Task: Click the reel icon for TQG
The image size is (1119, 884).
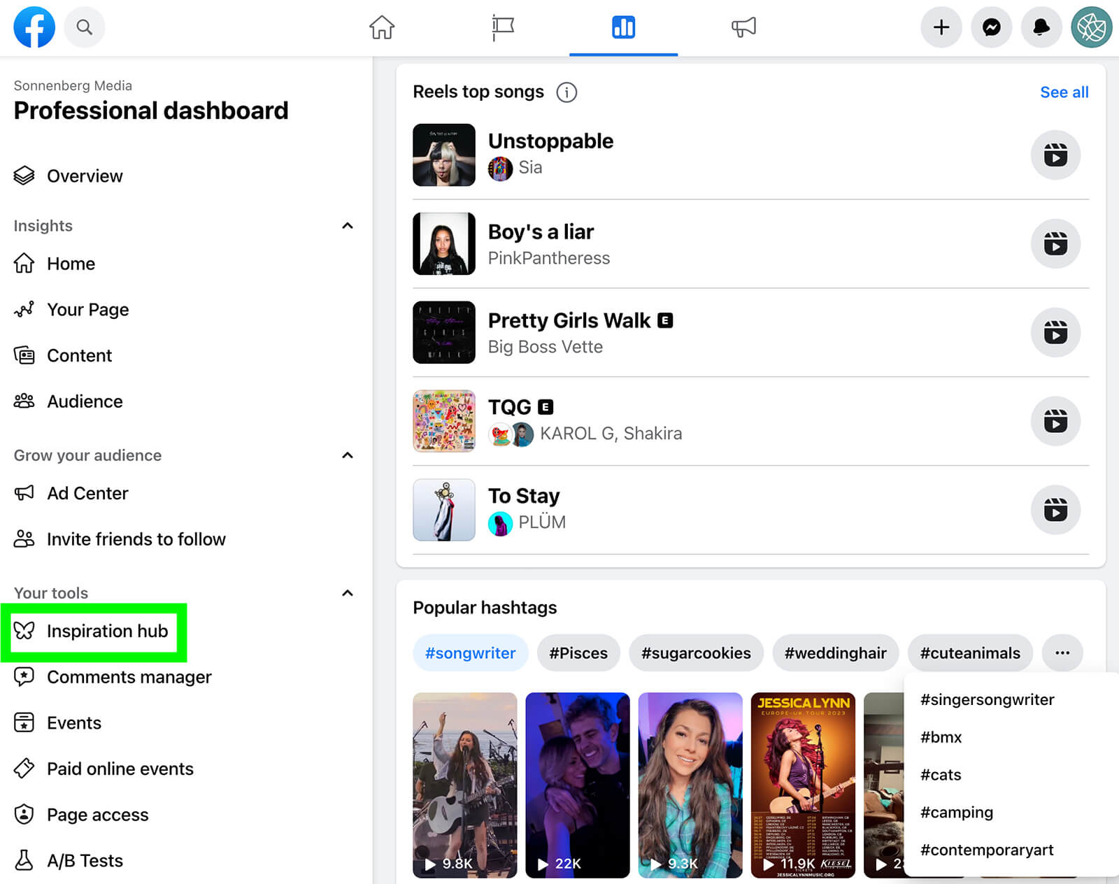Action: click(x=1055, y=421)
